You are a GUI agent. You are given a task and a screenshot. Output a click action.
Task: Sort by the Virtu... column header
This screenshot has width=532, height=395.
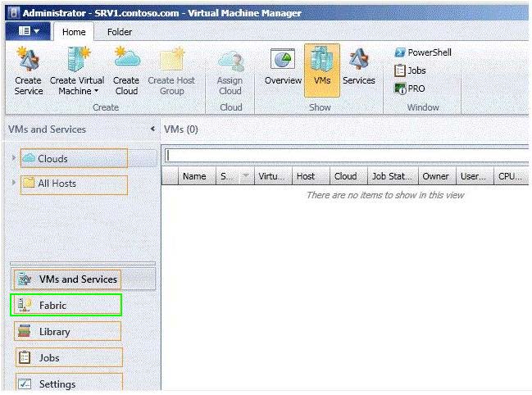coord(273,176)
